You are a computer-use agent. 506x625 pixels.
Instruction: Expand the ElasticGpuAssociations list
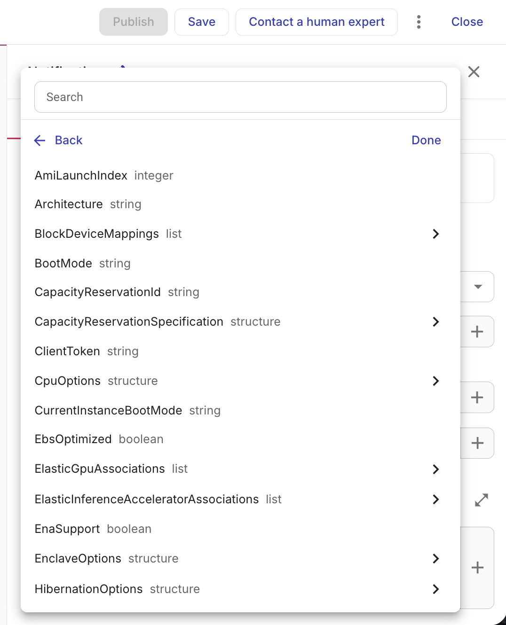point(435,469)
